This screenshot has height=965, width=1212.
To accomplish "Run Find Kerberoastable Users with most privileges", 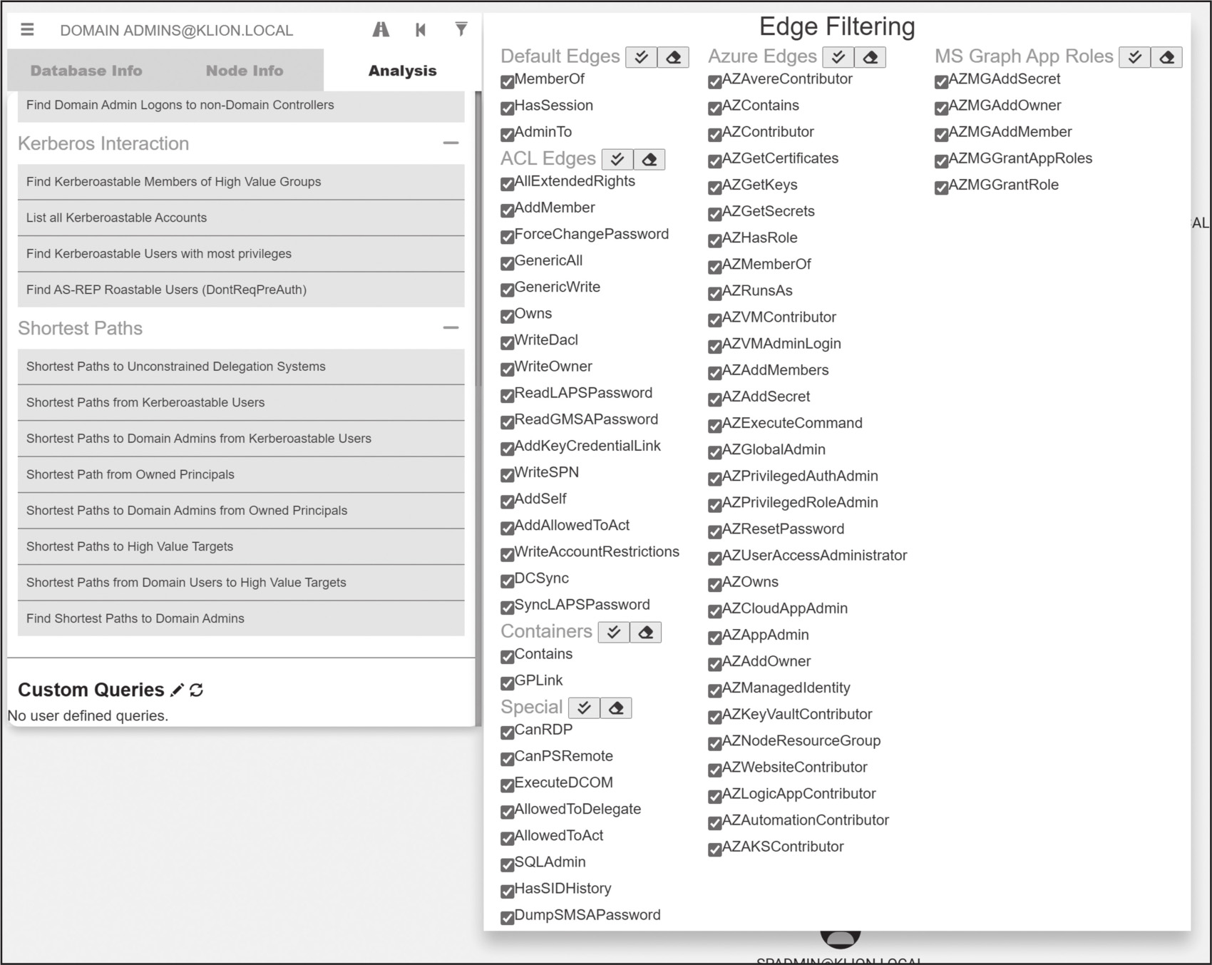I will point(241,254).
